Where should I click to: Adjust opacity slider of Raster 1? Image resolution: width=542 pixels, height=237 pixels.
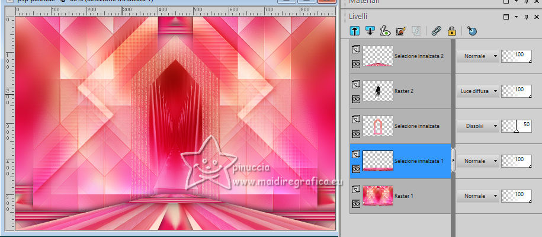[517, 196]
